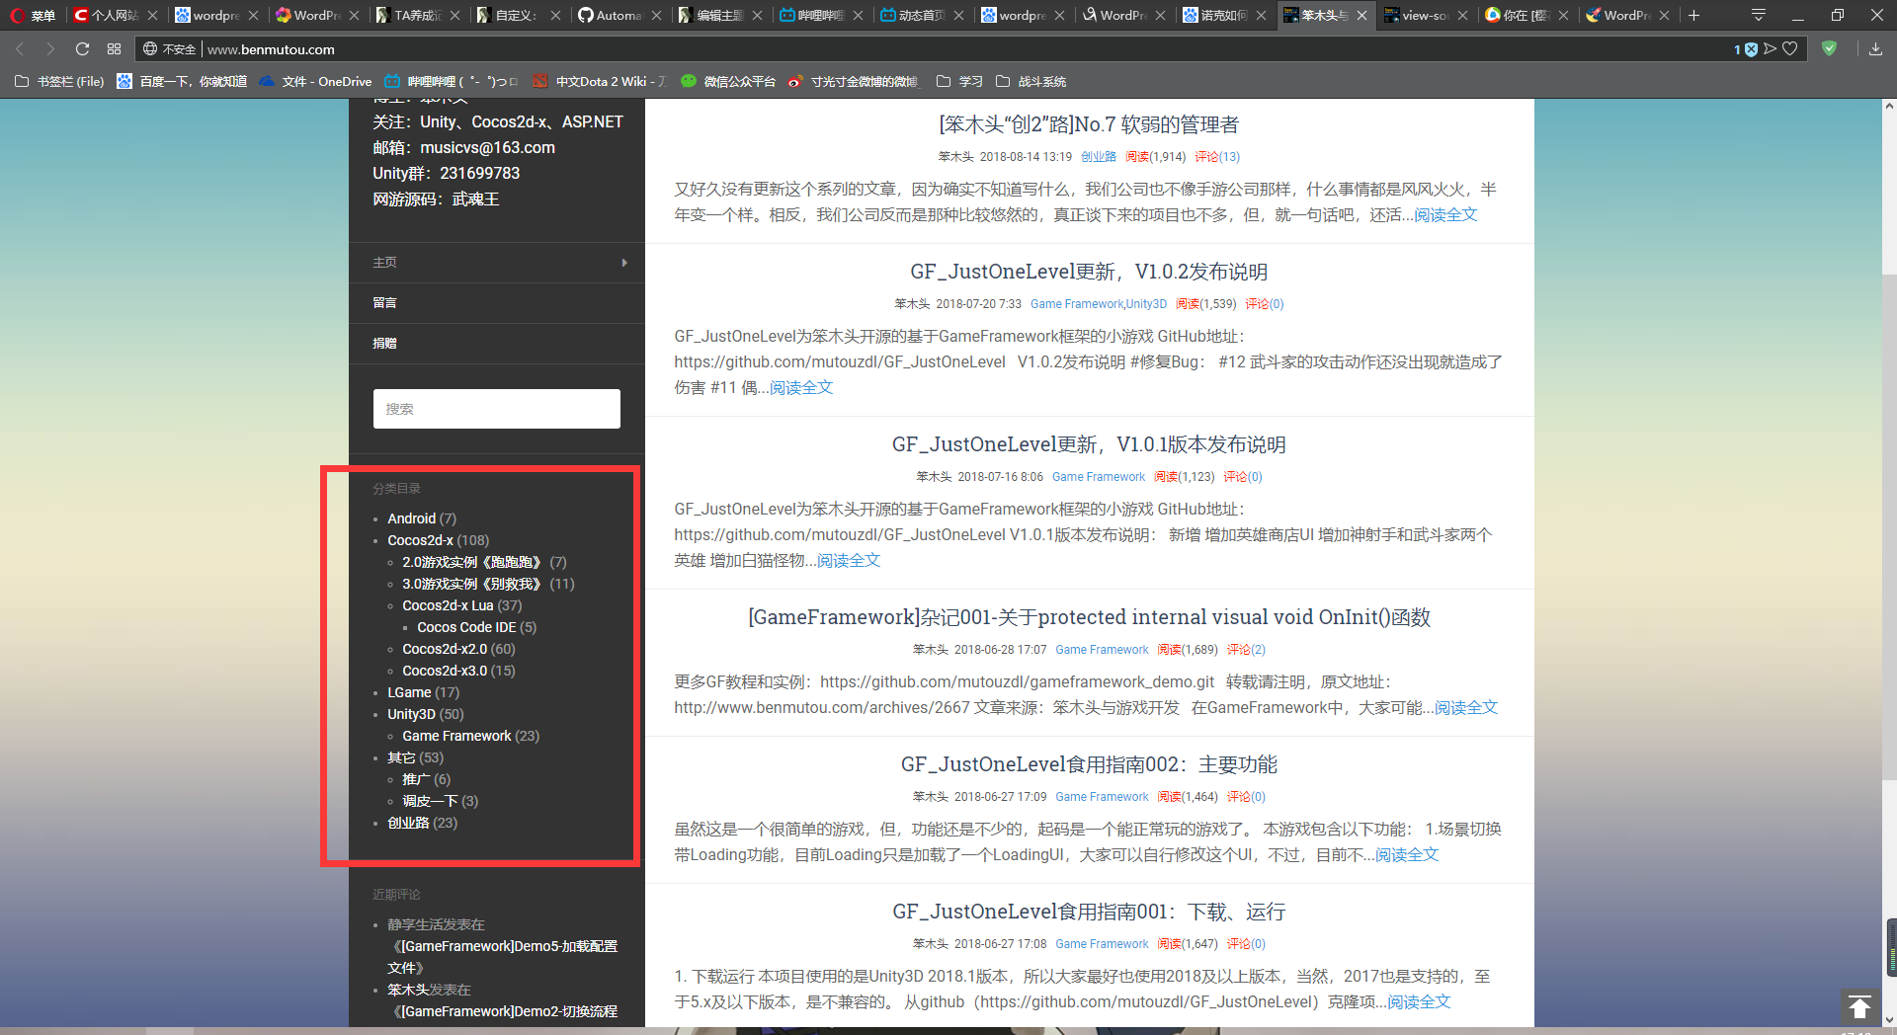Expand the 主页 submenu arrow
The width and height of the screenshot is (1897, 1035).
tap(624, 263)
